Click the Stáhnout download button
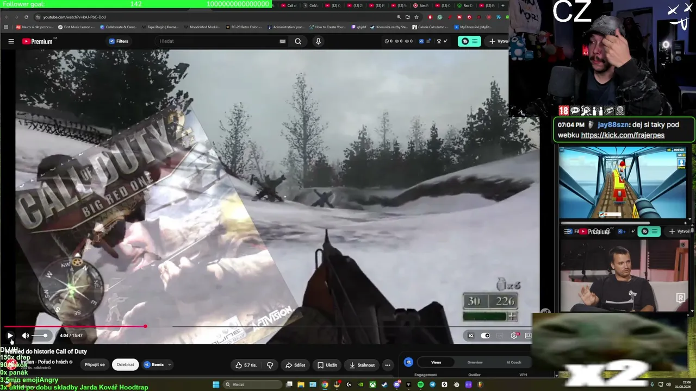This screenshot has width=696, height=391. click(362, 365)
